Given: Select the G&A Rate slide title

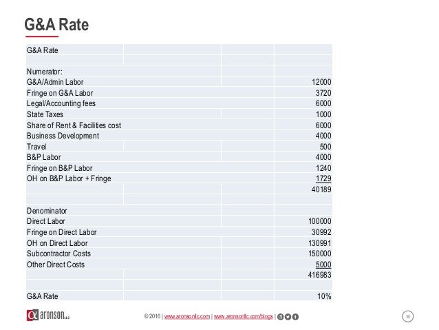Looking at the screenshot, I should click(56, 25).
